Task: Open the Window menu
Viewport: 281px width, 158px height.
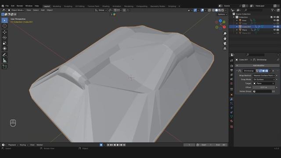Action: coord(29,6)
